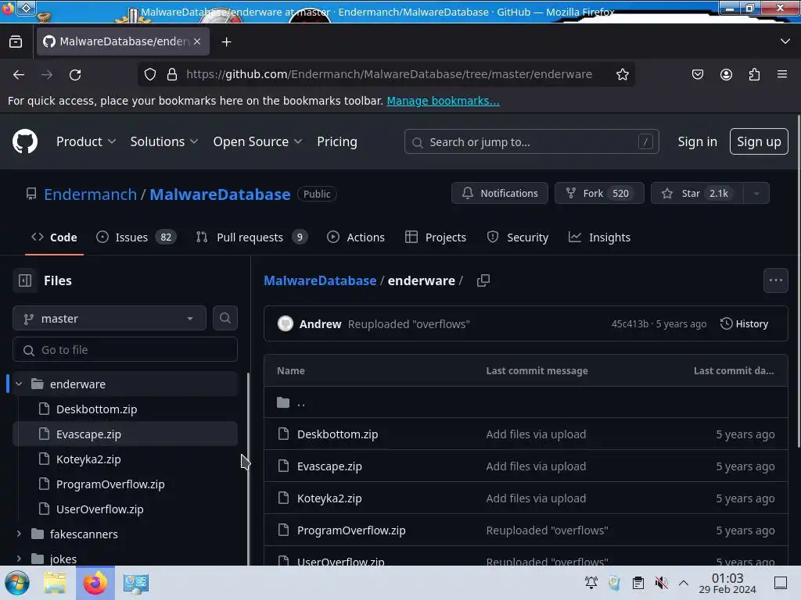Image resolution: width=801 pixels, height=600 pixels.
Task: Click Sign in
Action: [697, 141]
